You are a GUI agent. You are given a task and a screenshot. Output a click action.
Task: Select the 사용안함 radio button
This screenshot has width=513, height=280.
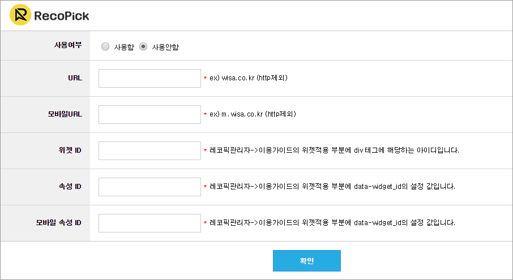(143, 46)
